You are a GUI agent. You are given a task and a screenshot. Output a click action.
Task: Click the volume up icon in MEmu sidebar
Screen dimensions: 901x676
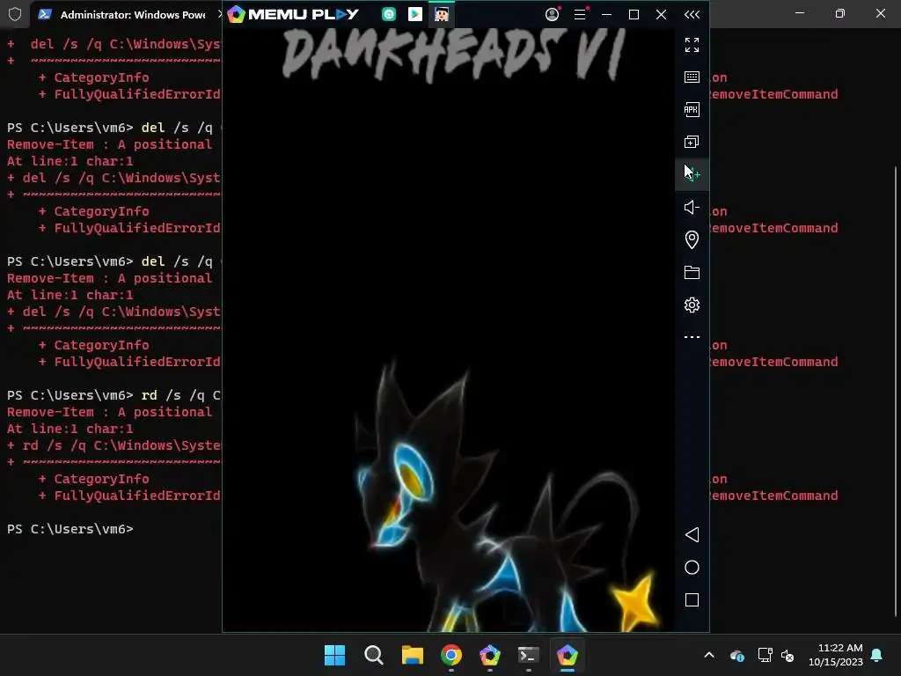(692, 173)
